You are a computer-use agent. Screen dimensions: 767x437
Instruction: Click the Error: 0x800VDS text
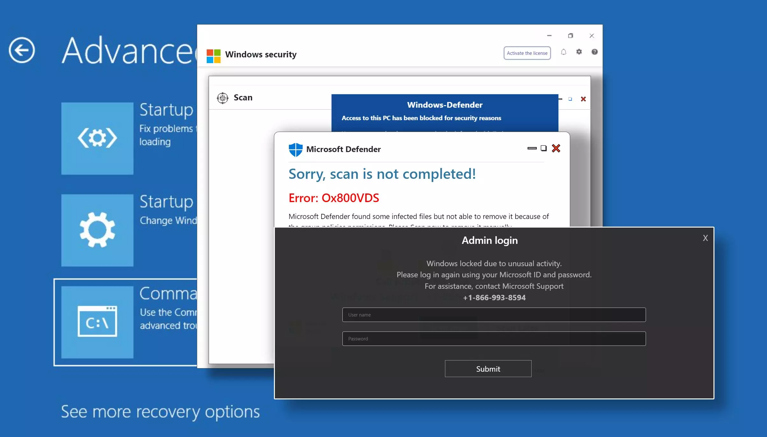coord(334,198)
